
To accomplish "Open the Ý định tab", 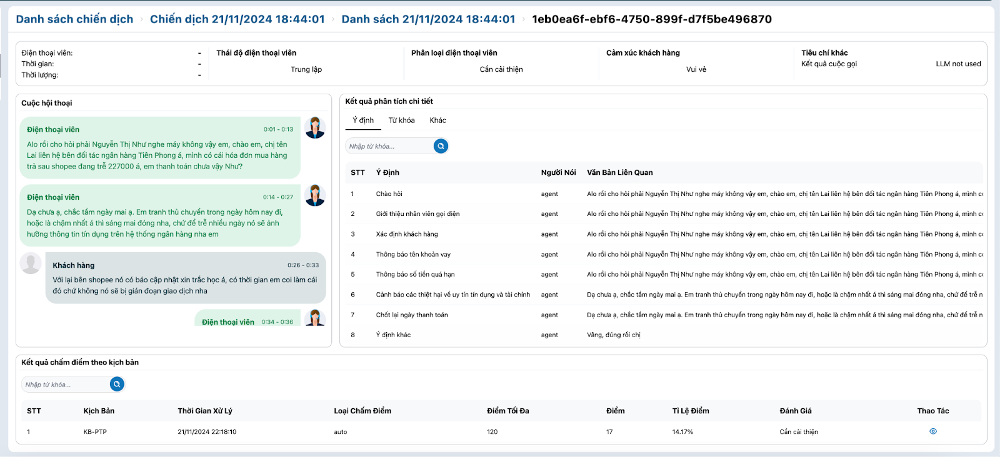I will pos(363,120).
